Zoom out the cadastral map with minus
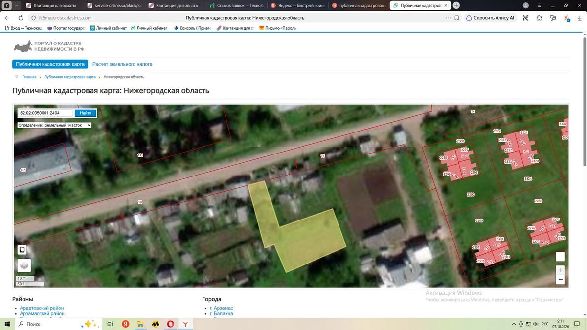The image size is (587, 330). coord(561,280)
